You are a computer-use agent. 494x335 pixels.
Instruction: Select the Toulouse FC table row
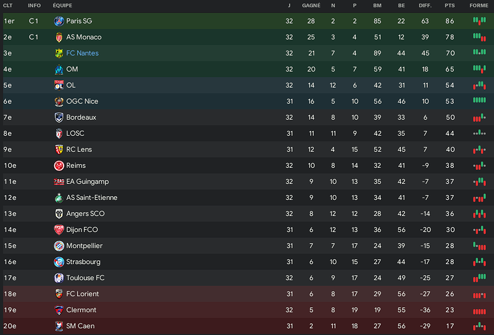pyautogui.click(x=248, y=278)
